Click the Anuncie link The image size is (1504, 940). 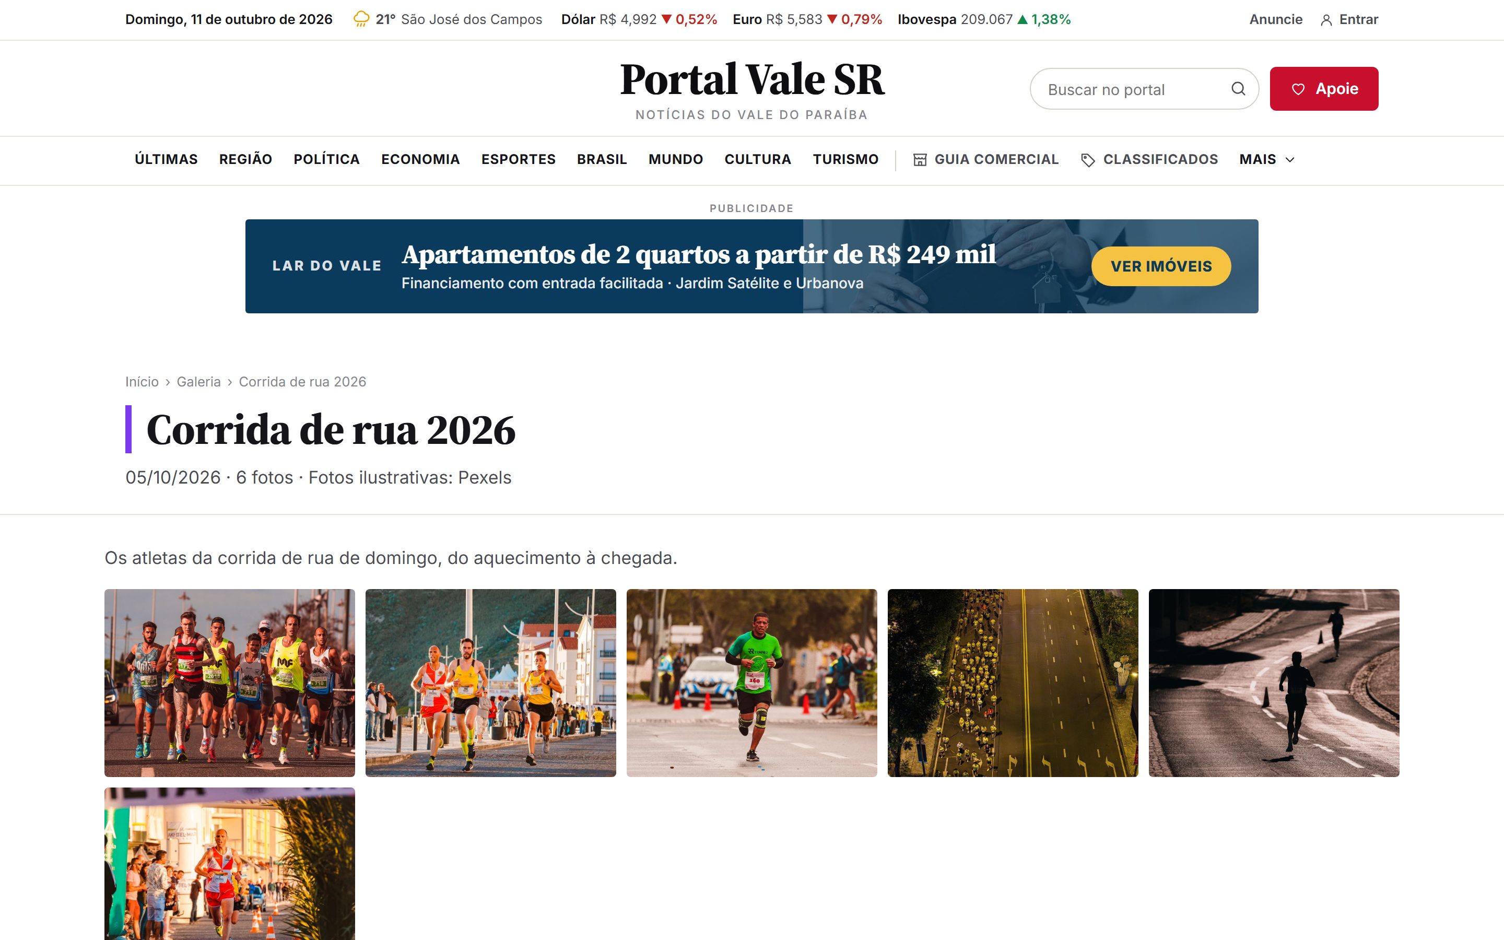coord(1275,19)
